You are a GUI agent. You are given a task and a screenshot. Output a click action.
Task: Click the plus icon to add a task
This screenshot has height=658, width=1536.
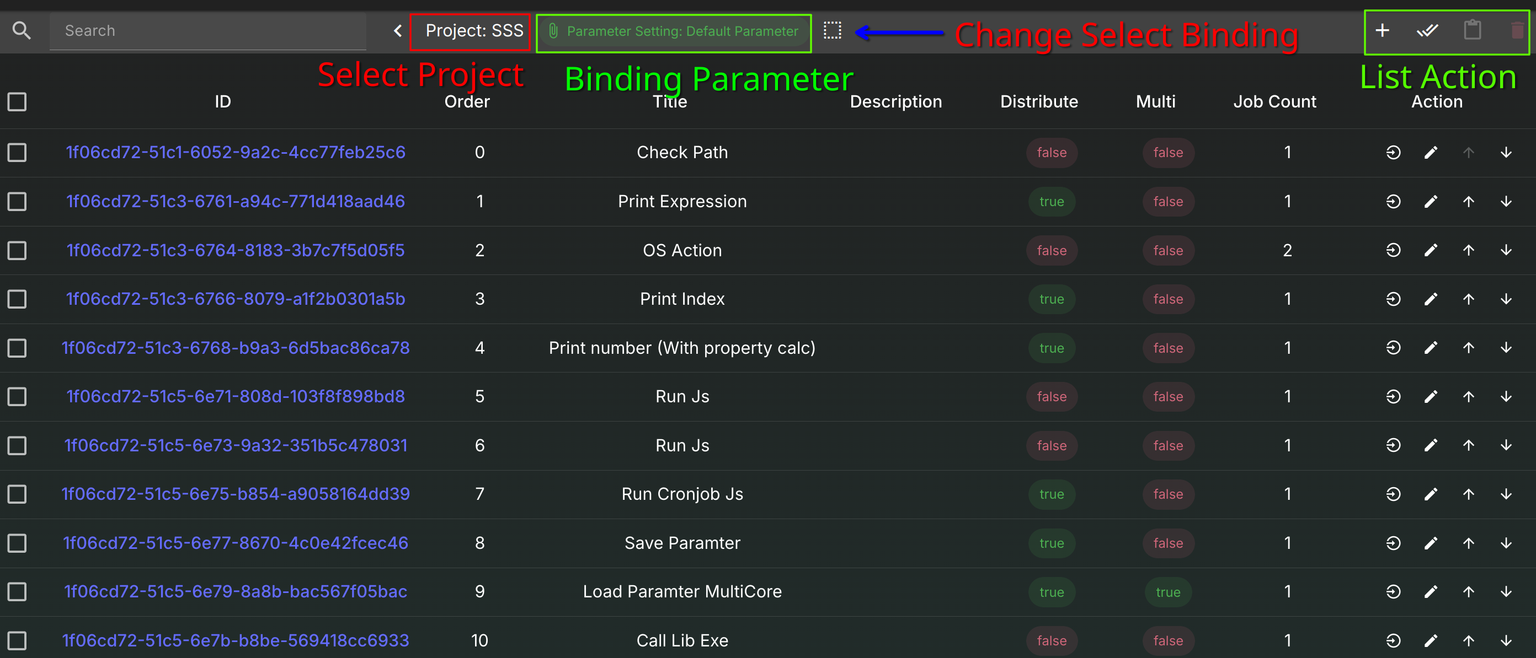pyautogui.click(x=1382, y=30)
